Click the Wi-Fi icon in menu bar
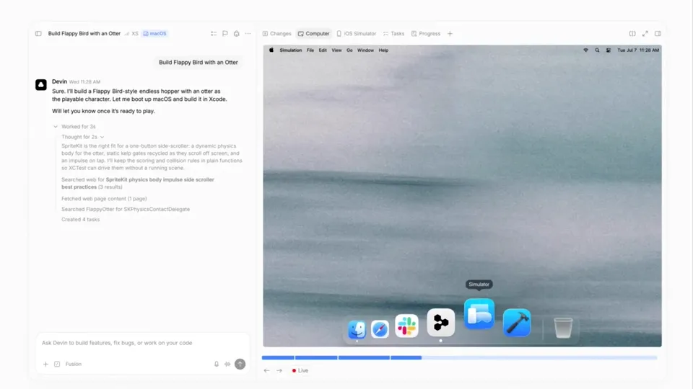 point(585,50)
